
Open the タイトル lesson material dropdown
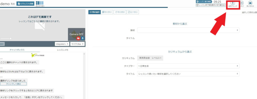(188, 74)
